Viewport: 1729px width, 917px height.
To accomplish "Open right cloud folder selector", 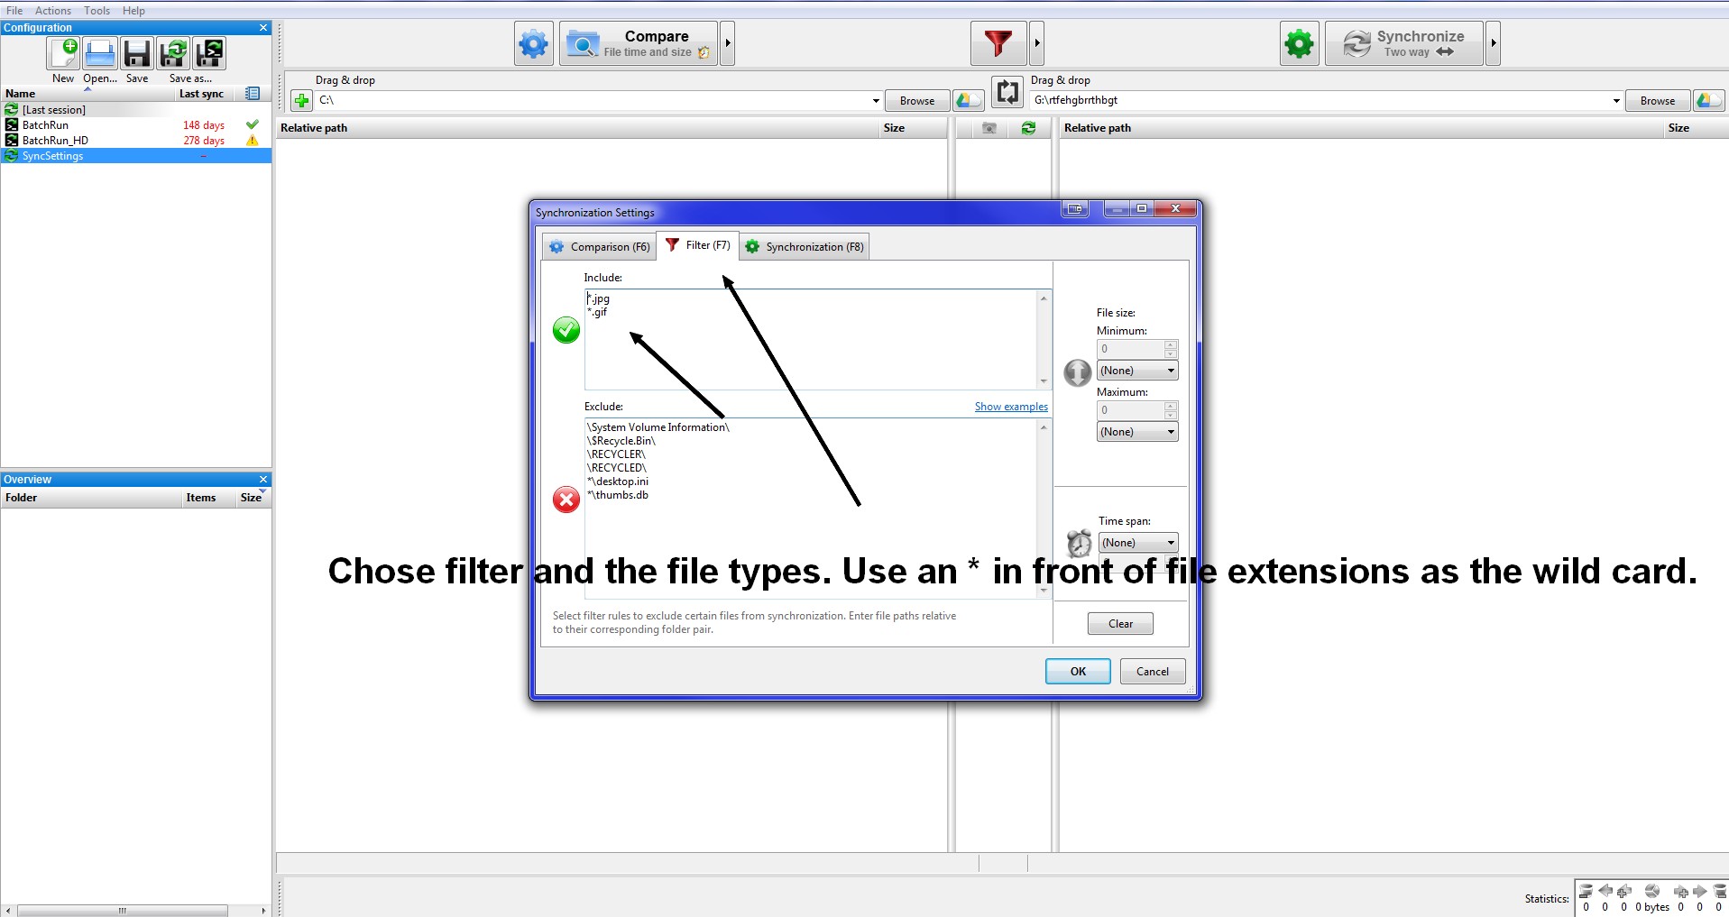I will click(1708, 100).
